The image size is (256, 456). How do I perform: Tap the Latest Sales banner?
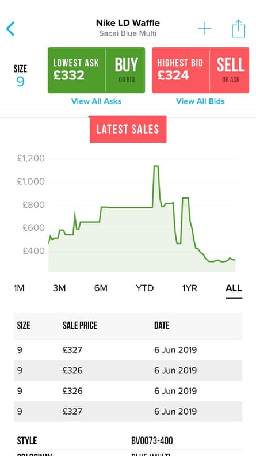tap(128, 129)
